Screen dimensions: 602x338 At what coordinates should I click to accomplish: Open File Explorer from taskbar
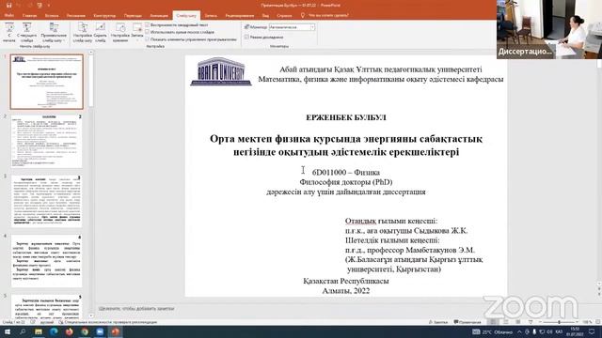(39, 331)
